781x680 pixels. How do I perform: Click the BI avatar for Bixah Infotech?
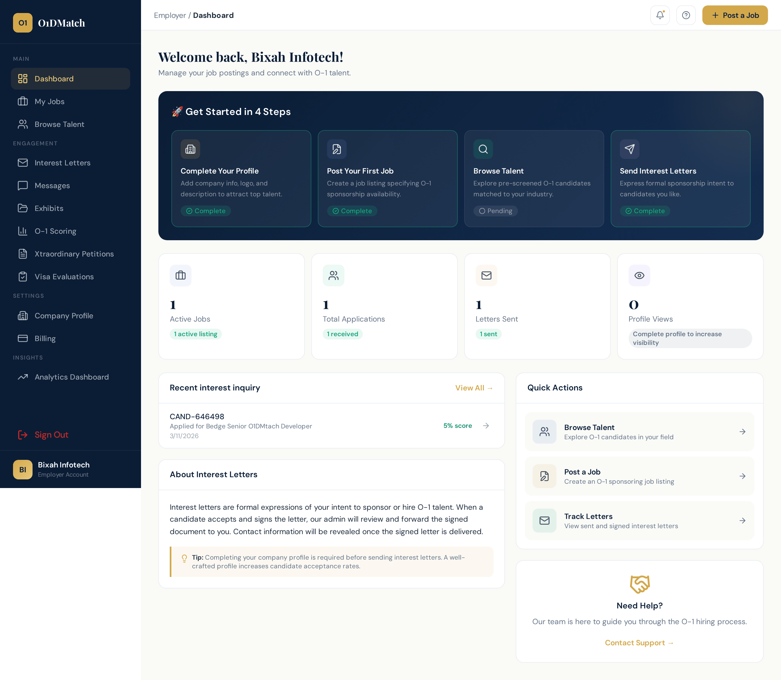(x=23, y=470)
